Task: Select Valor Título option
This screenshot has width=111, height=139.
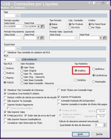Action: [x=27, y=67]
